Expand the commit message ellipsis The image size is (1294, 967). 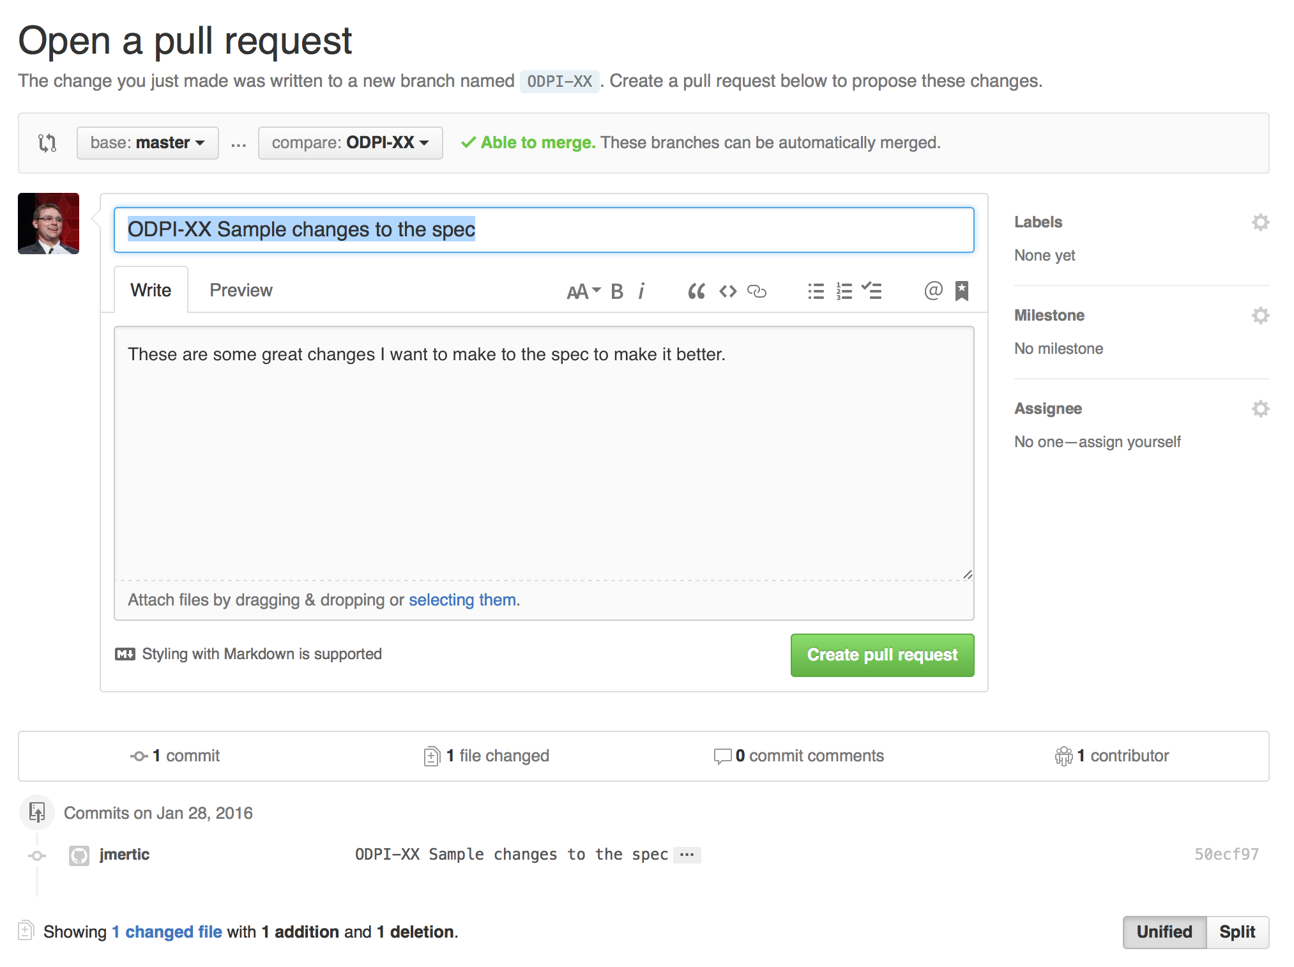[x=687, y=854]
